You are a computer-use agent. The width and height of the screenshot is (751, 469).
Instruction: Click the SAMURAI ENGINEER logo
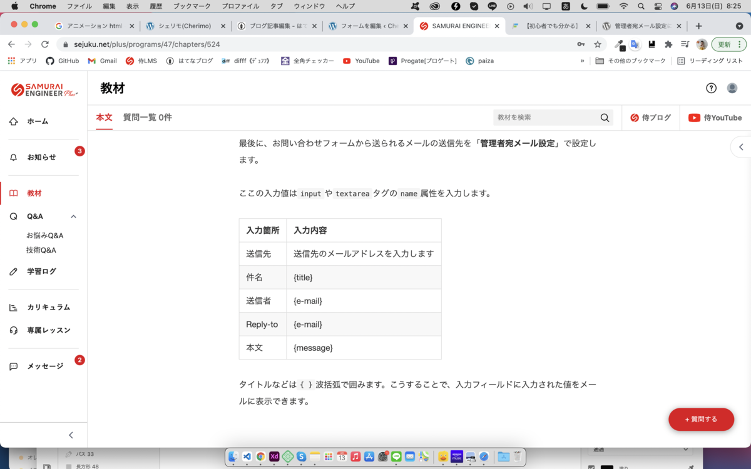tap(43, 88)
